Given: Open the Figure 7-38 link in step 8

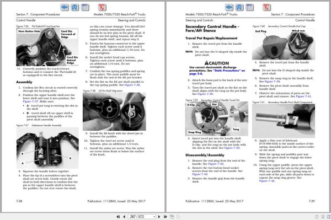Looking at the screenshot, I should point(132,85).
